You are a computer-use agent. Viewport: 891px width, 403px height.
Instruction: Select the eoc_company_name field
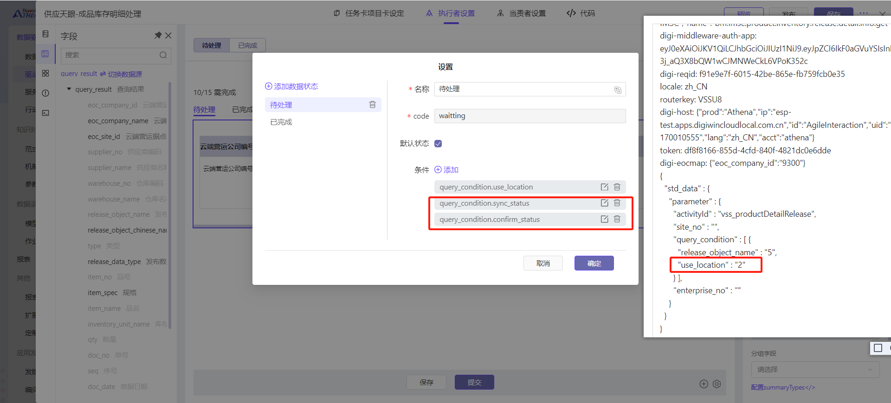127,121
